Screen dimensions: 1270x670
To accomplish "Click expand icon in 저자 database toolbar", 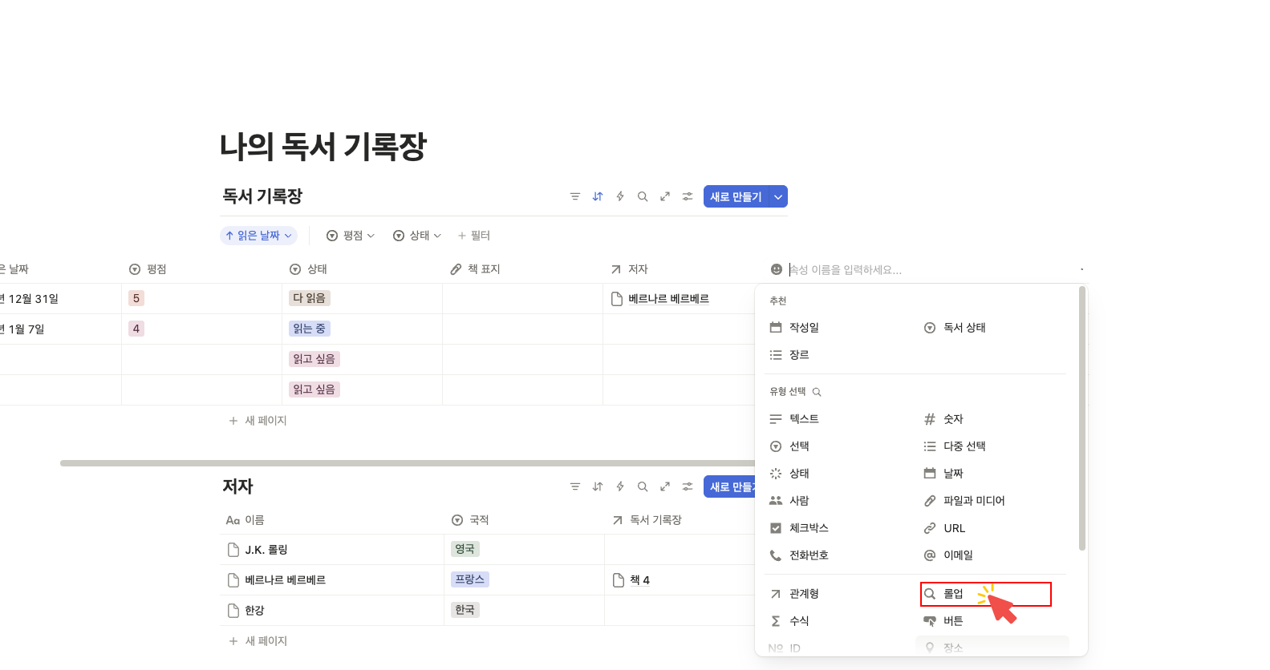I will pyautogui.click(x=665, y=486).
